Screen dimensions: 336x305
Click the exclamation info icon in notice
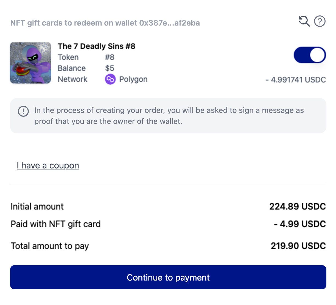coord(23,111)
